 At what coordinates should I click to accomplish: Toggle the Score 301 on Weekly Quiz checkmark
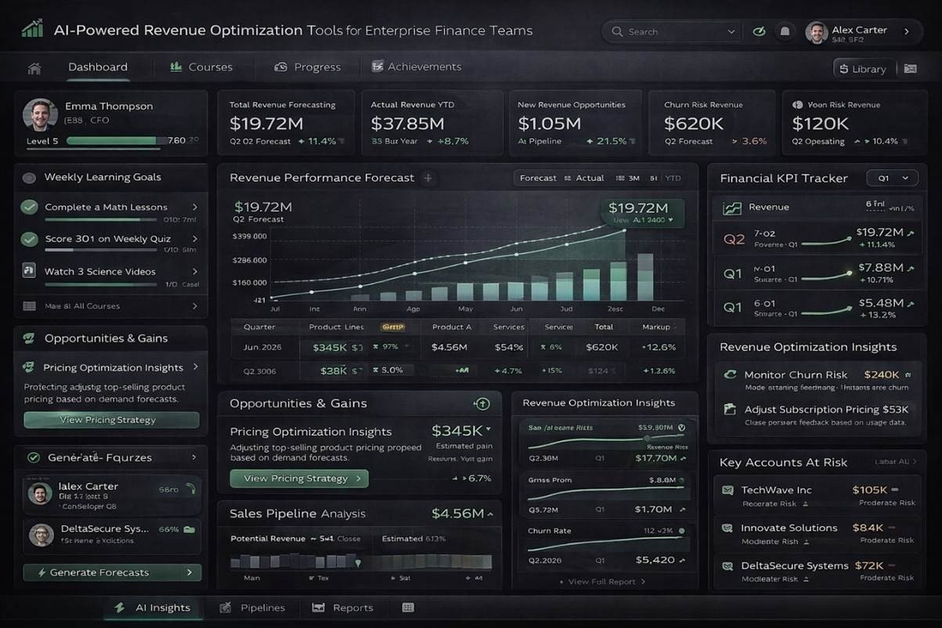point(30,239)
